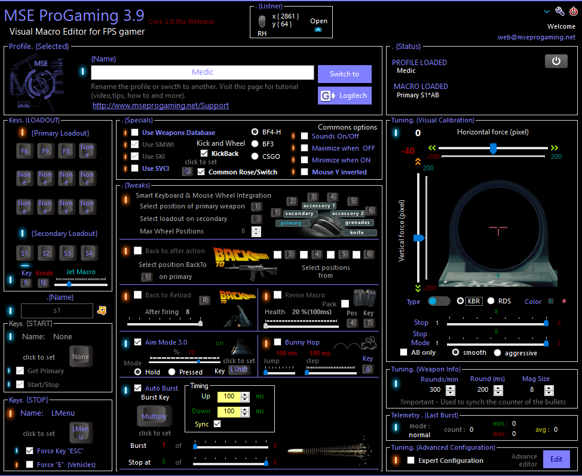Click the R key button for Back to Reload

point(204,300)
